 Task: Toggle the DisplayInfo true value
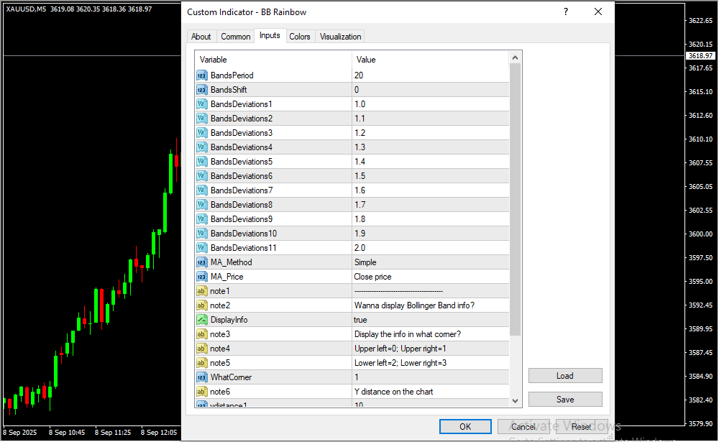430,320
